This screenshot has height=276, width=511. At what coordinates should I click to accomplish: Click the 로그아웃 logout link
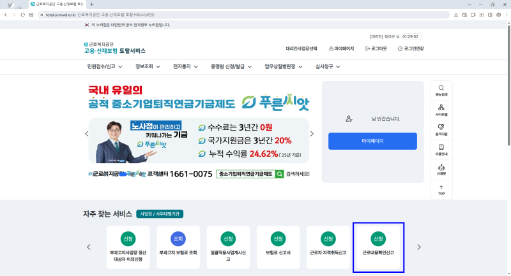(x=376, y=48)
